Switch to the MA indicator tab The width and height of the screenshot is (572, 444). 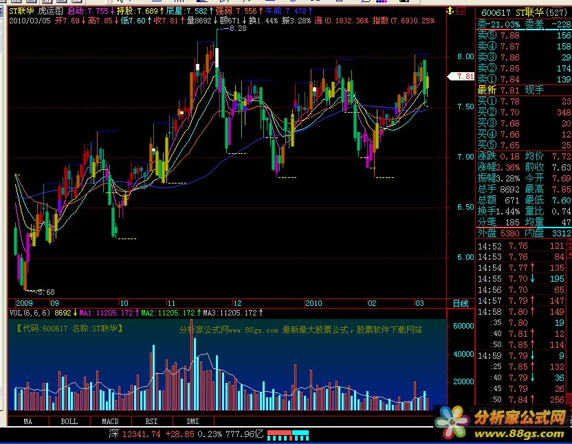28,421
